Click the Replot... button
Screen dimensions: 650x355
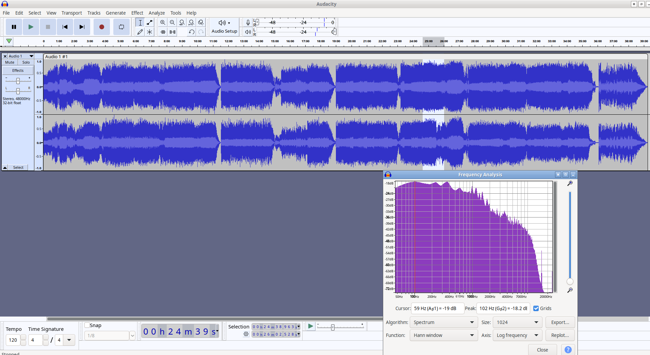pos(560,335)
